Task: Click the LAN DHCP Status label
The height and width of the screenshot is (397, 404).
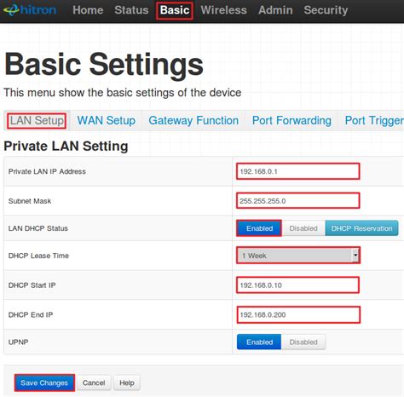Action: (38, 228)
